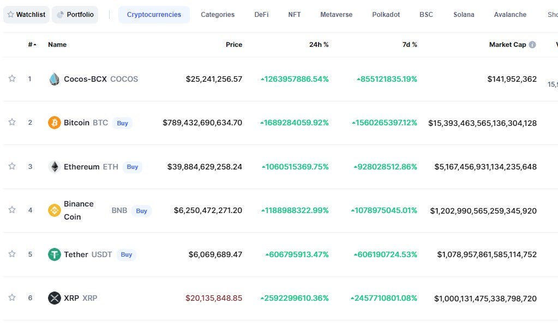Viewport: 558px width, 334px height.
Task: Click XRP 24h change 2592299610.36%
Action: coord(295,298)
